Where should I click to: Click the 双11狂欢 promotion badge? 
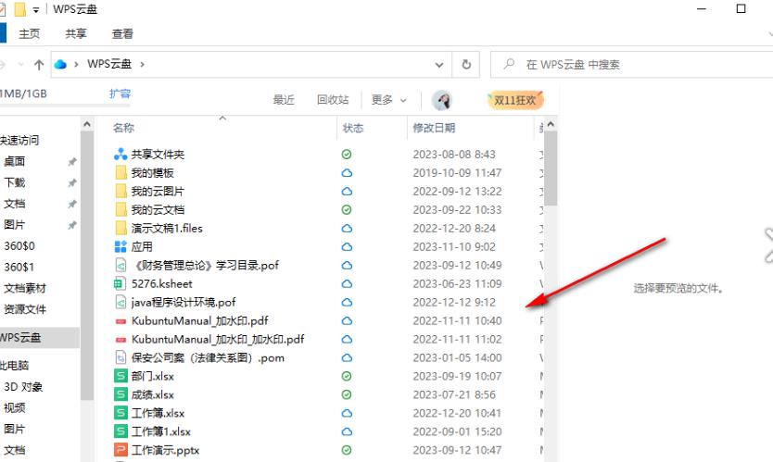coord(515,100)
